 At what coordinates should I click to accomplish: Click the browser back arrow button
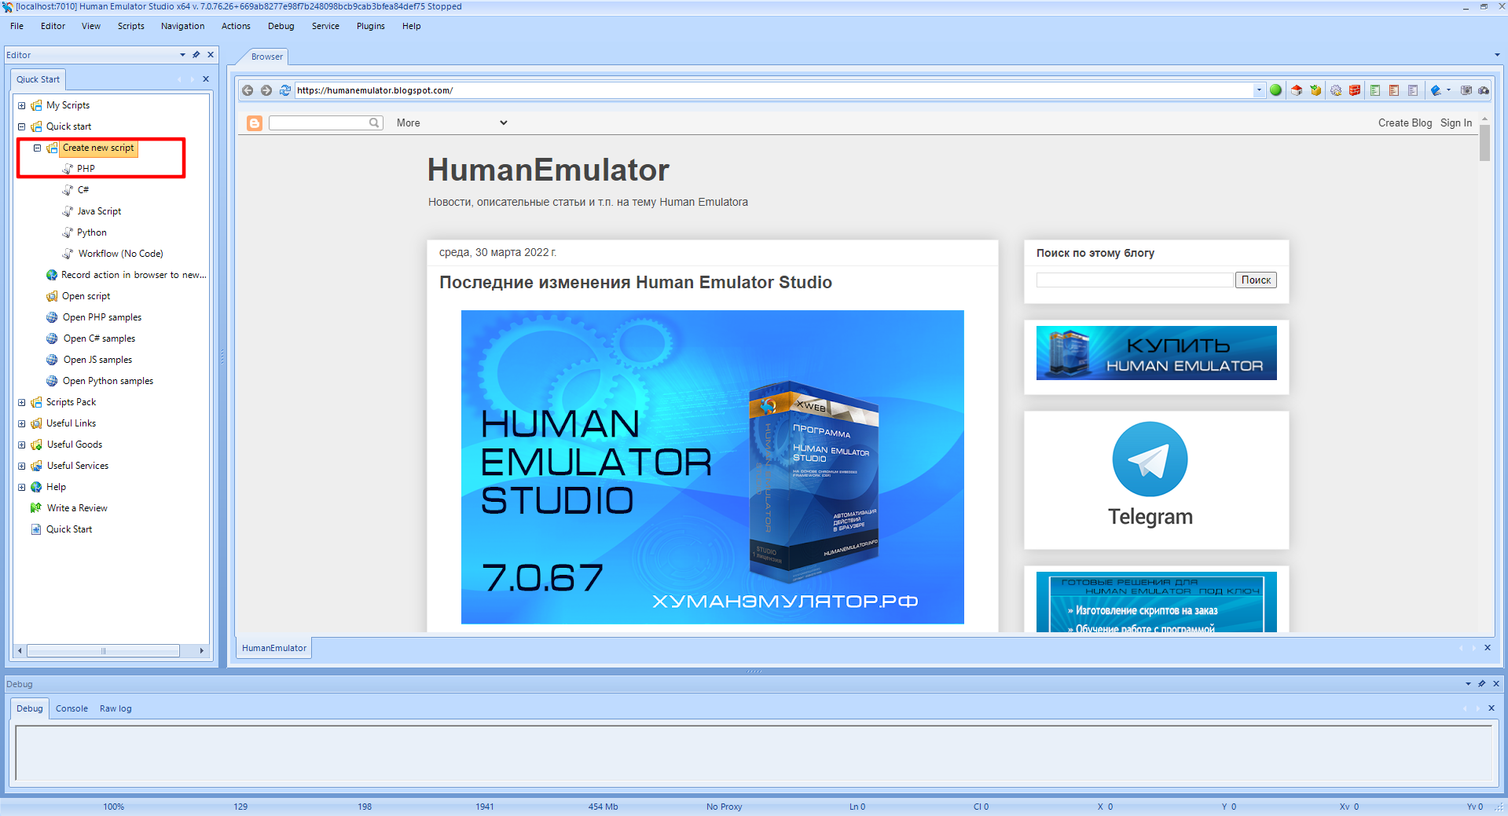pos(248,90)
